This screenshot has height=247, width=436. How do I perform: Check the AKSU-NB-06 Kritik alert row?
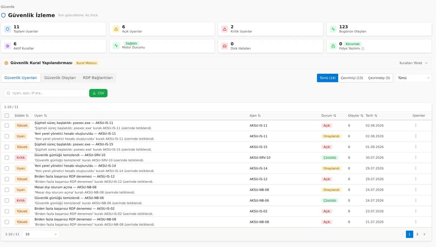tap(7, 200)
